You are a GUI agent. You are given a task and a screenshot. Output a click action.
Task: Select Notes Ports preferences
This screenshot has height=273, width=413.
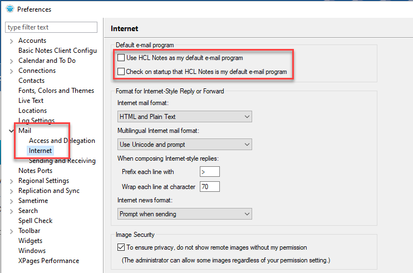35,171
